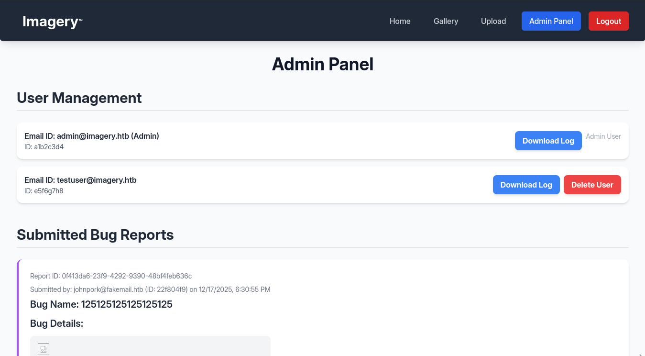The height and width of the screenshot is (356, 645).
Task: Click the Bug Name 125125125125125125 text
Action: 101,304
